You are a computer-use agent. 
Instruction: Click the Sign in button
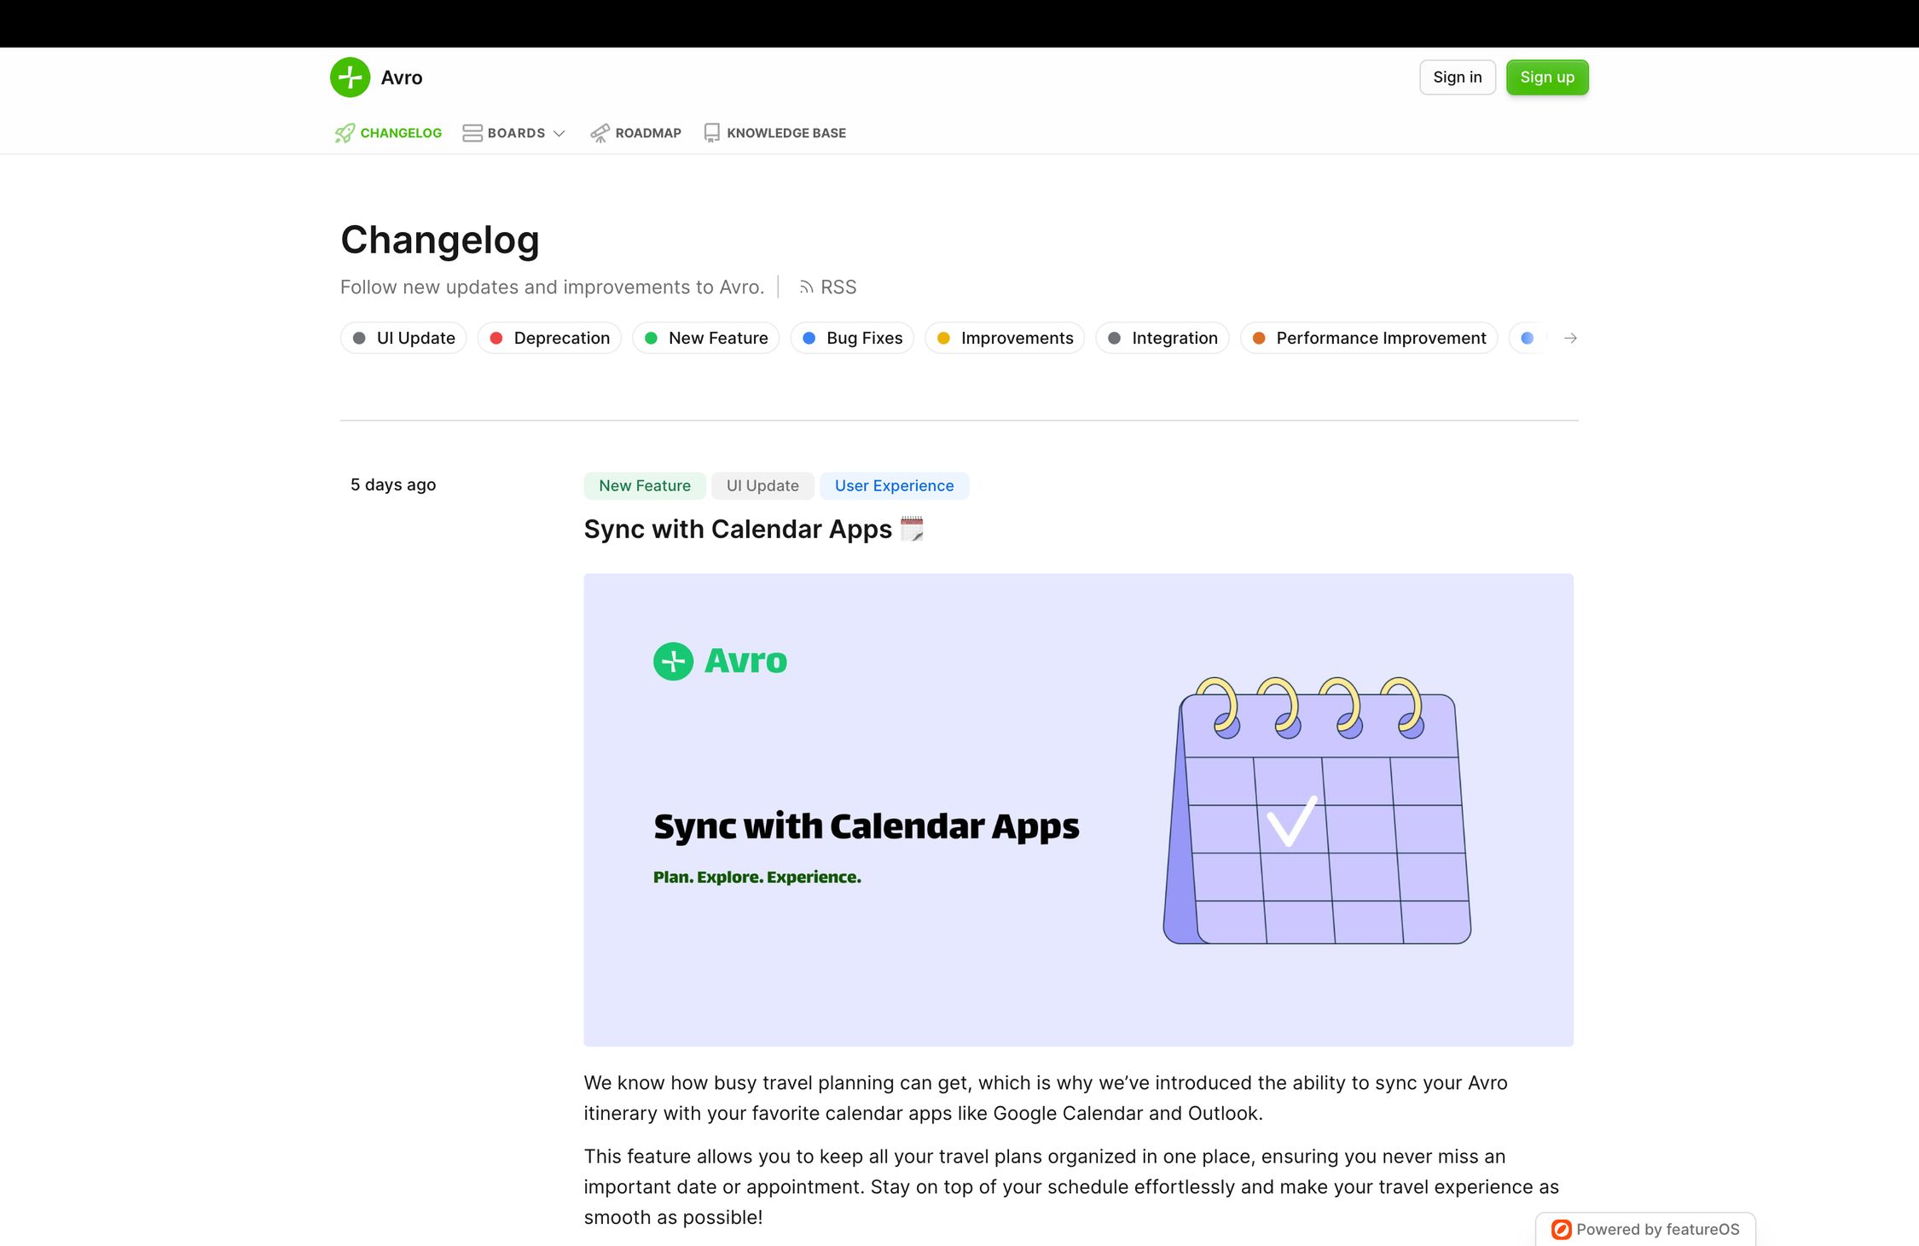point(1458,77)
